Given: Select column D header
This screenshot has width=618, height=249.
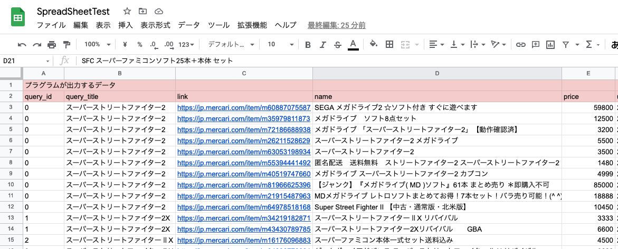Looking at the screenshot, I should tap(437, 73).
